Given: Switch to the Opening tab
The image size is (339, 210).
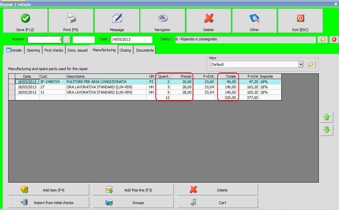Looking at the screenshot, I should 33,50.
